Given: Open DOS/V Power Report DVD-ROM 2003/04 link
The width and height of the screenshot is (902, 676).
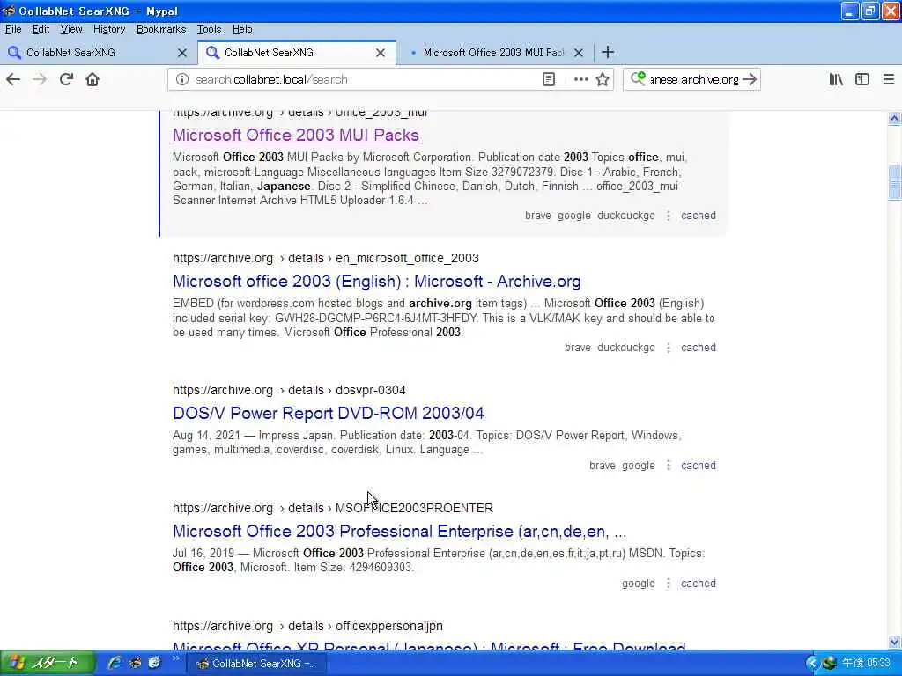Looking at the screenshot, I should pyautogui.click(x=329, y=414).
